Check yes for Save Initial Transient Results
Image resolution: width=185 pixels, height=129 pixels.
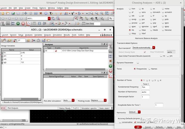(168, 56)
